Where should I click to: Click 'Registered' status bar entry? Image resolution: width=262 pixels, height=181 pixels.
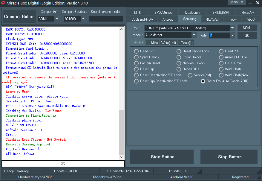[240, 177]
